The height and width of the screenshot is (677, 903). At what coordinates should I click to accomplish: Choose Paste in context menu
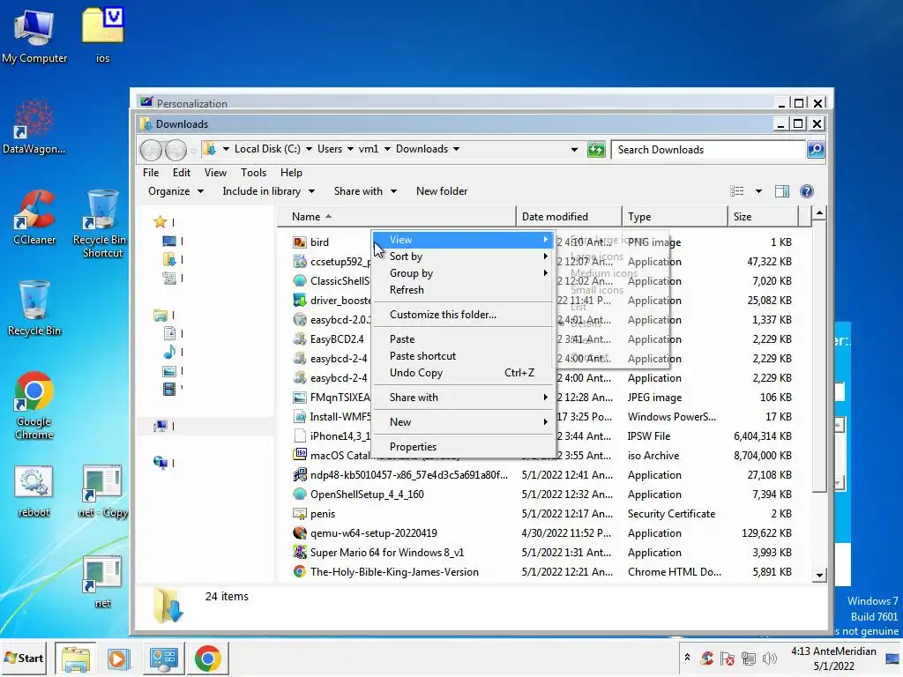(464, 339)
